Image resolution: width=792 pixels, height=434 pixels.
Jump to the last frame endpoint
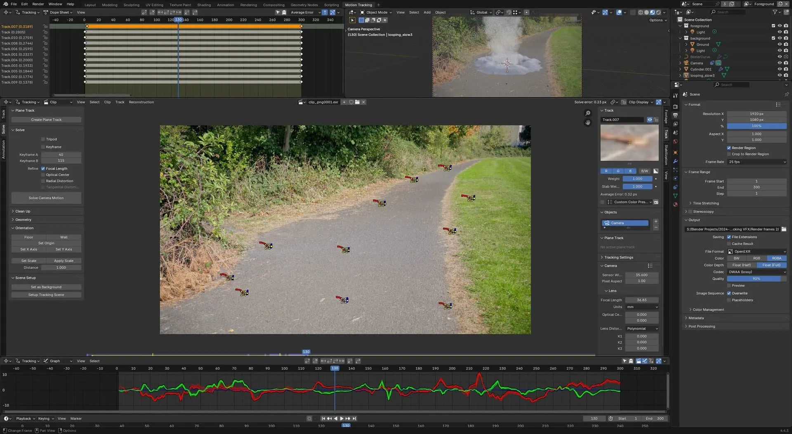[x=354, y=419]
